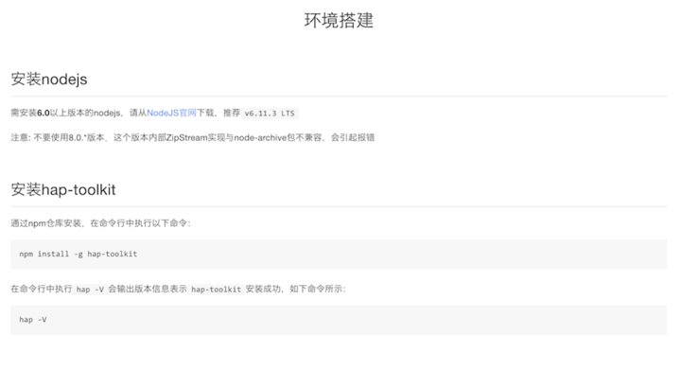The width and height of the screenshot is (681, 371).
Task: Click the v6.11.3 LTS inline code
Action: pyautogui.click(x=270, y=114)
